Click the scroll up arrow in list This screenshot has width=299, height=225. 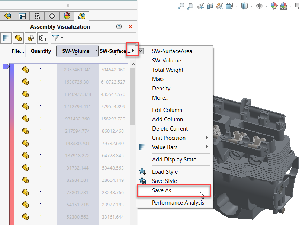[x=134, y=64]
